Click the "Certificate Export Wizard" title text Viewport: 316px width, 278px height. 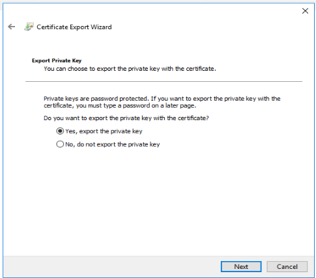pos(74,27)
